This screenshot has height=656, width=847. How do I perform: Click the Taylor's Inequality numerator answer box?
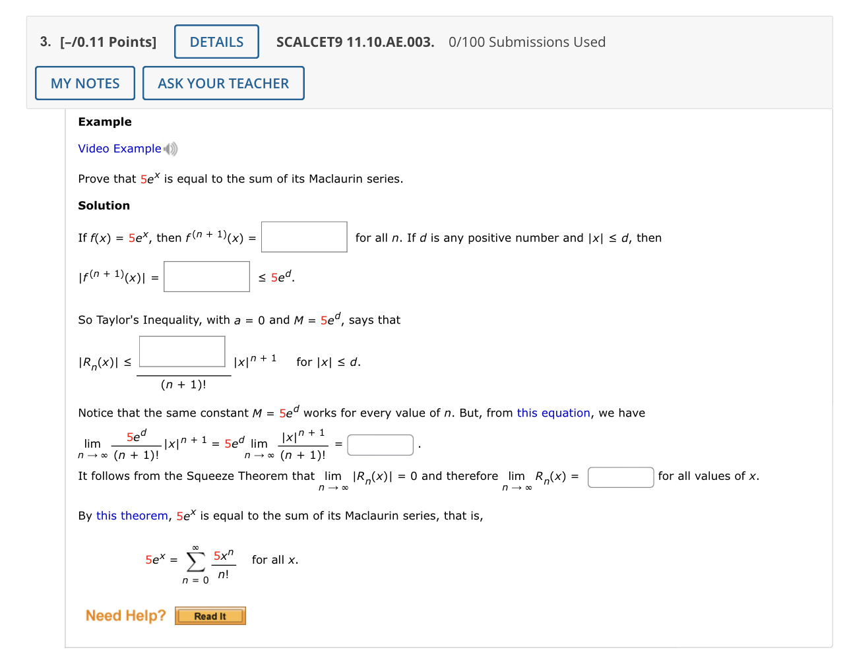coord(182,351)
